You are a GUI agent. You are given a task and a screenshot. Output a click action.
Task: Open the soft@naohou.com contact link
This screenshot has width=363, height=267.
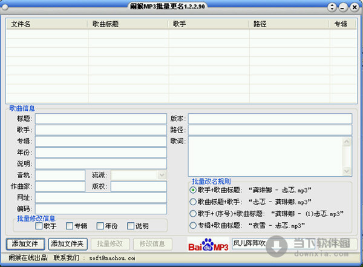[x=112, y=258]
